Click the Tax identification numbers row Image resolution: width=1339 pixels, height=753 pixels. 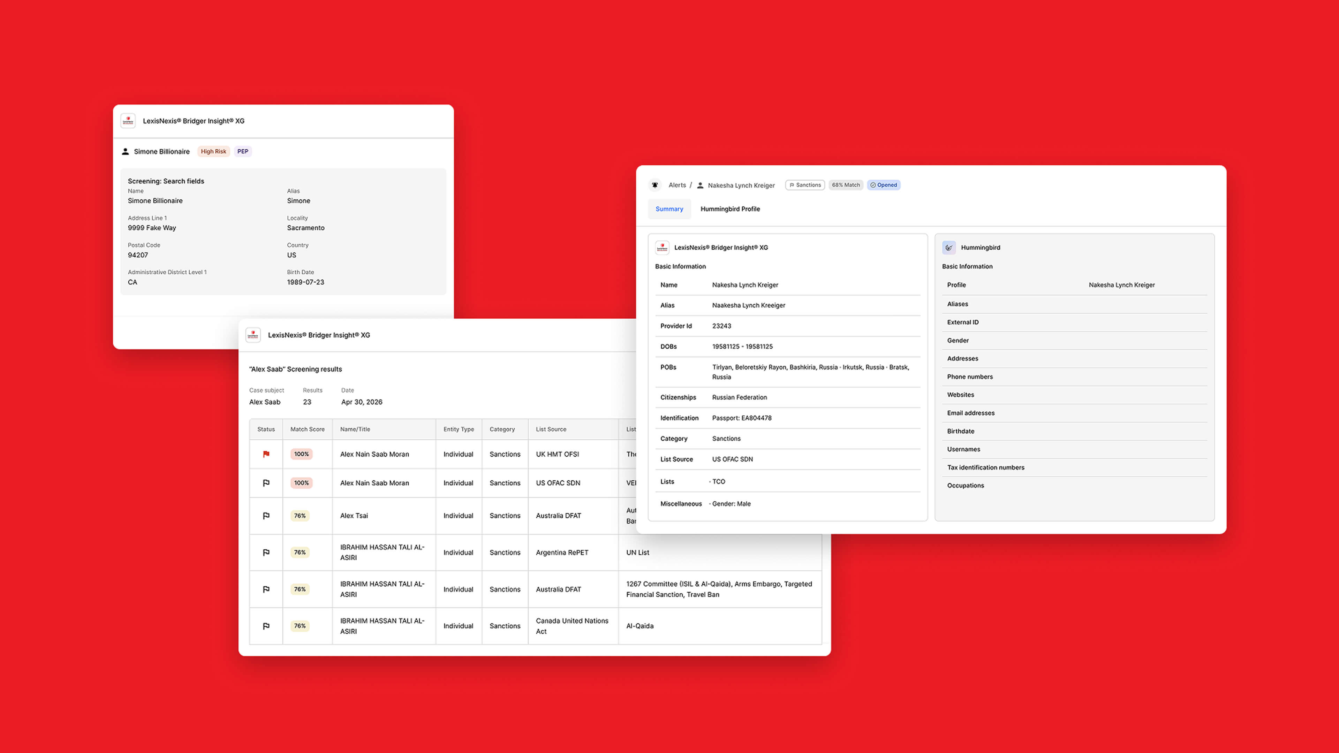1074,468
